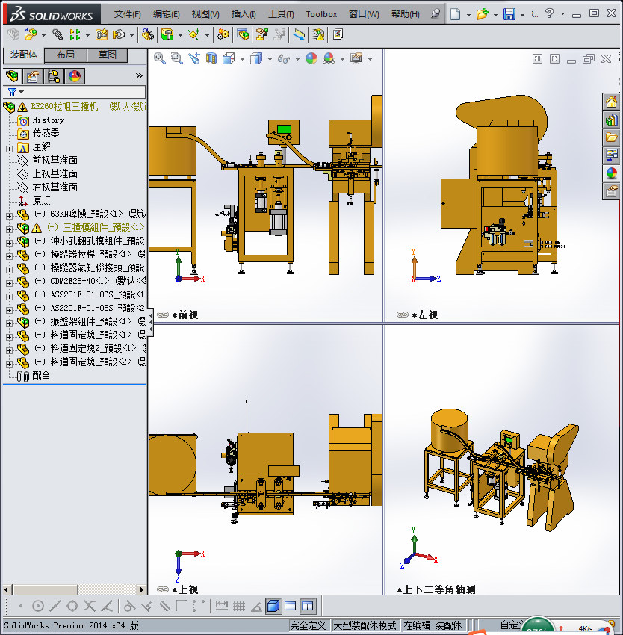Click the Edit Appearance color sphere icon

click(311, 59)
